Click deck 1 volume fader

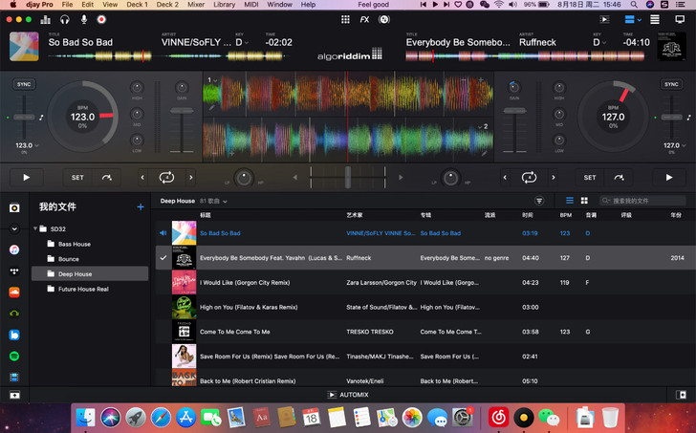(x=182, y=111)
